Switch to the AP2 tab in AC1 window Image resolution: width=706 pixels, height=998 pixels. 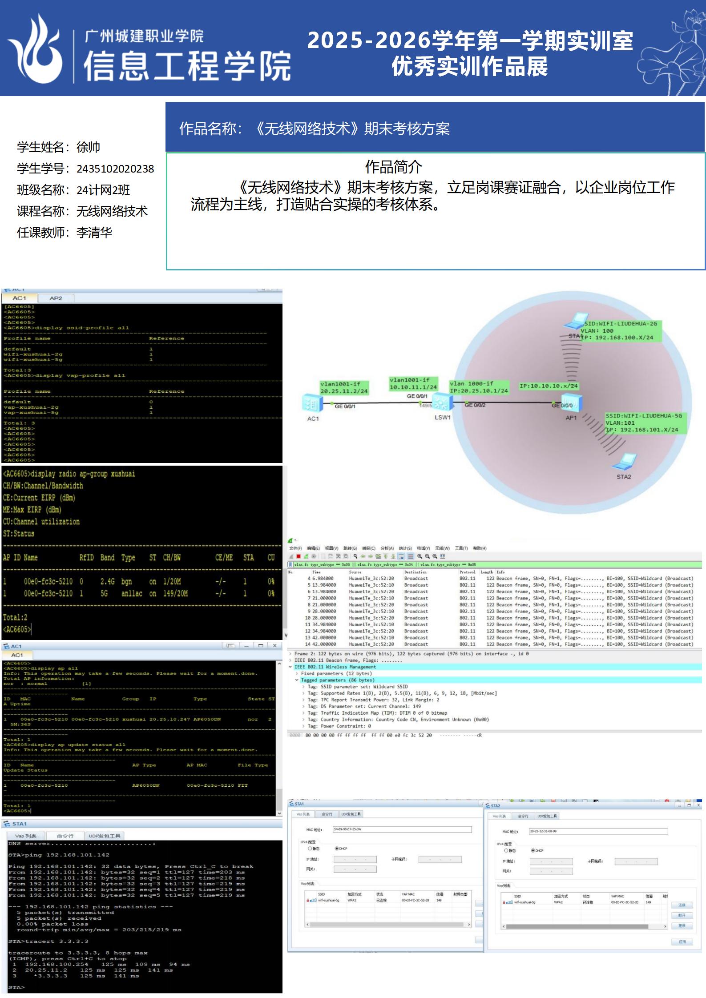tap(56, 298)
